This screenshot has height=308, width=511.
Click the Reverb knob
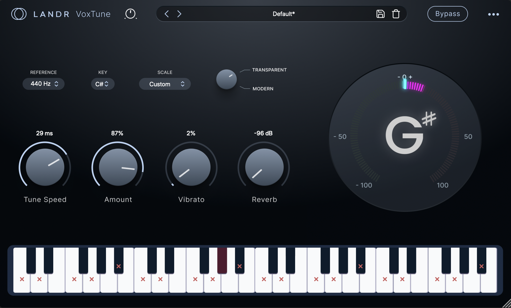pos(264,167)
